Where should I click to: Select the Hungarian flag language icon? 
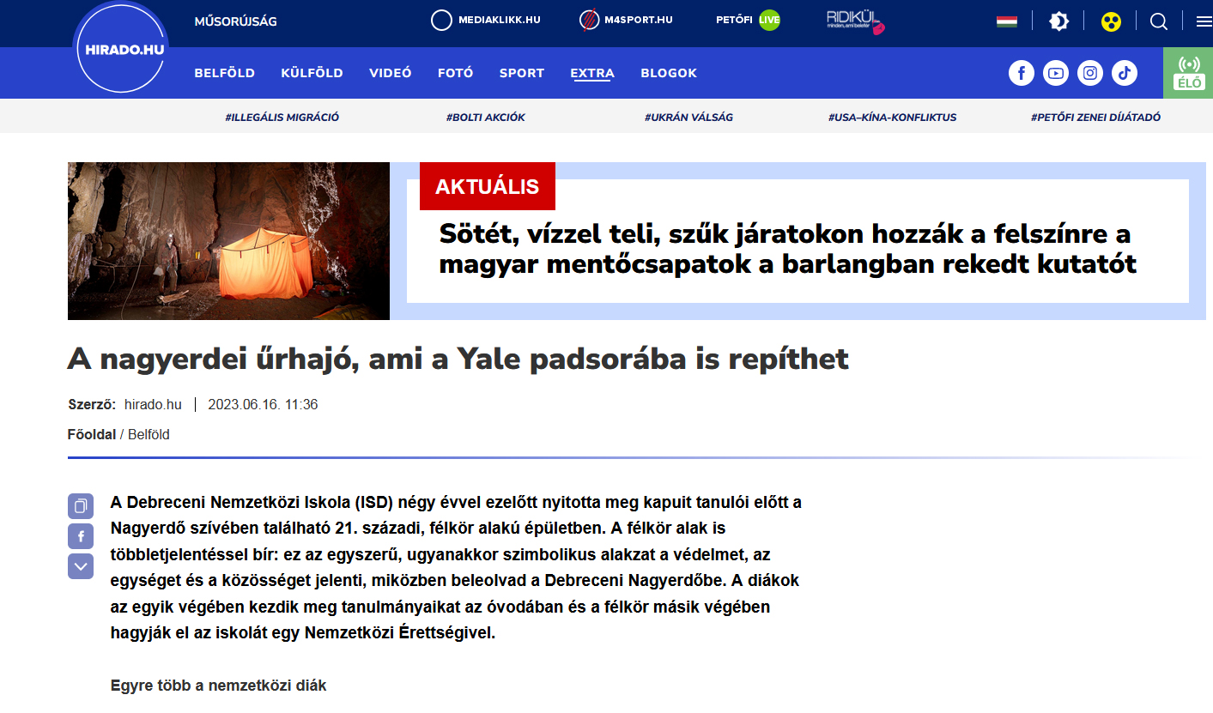pyautogui.click(x=1007, y=21)
